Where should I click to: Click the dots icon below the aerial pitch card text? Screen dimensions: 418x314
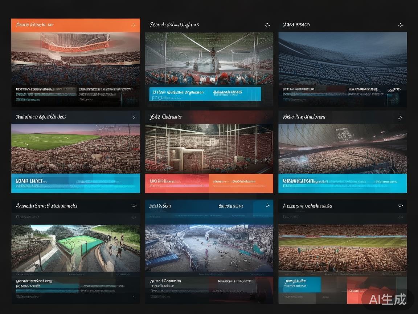tap(134, 297)
